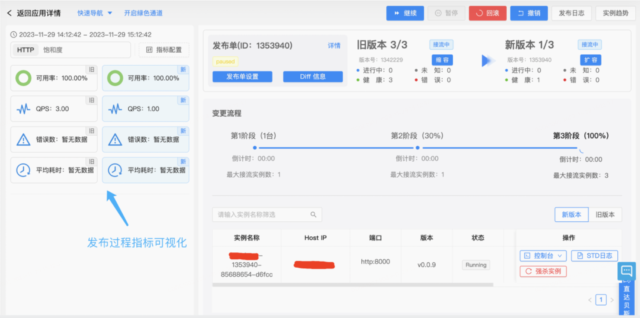Go to the previous page arrow
Image resolution: width=640 pixels, height=318 pixels.
click(590, 300)
